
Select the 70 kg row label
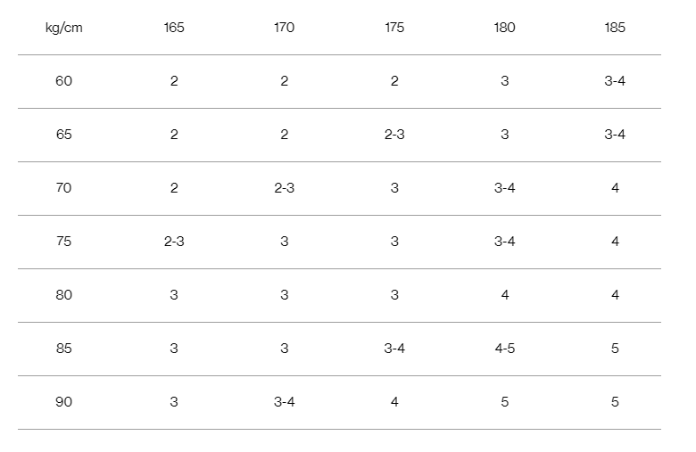pyautogui.click(x=63, y=188)
